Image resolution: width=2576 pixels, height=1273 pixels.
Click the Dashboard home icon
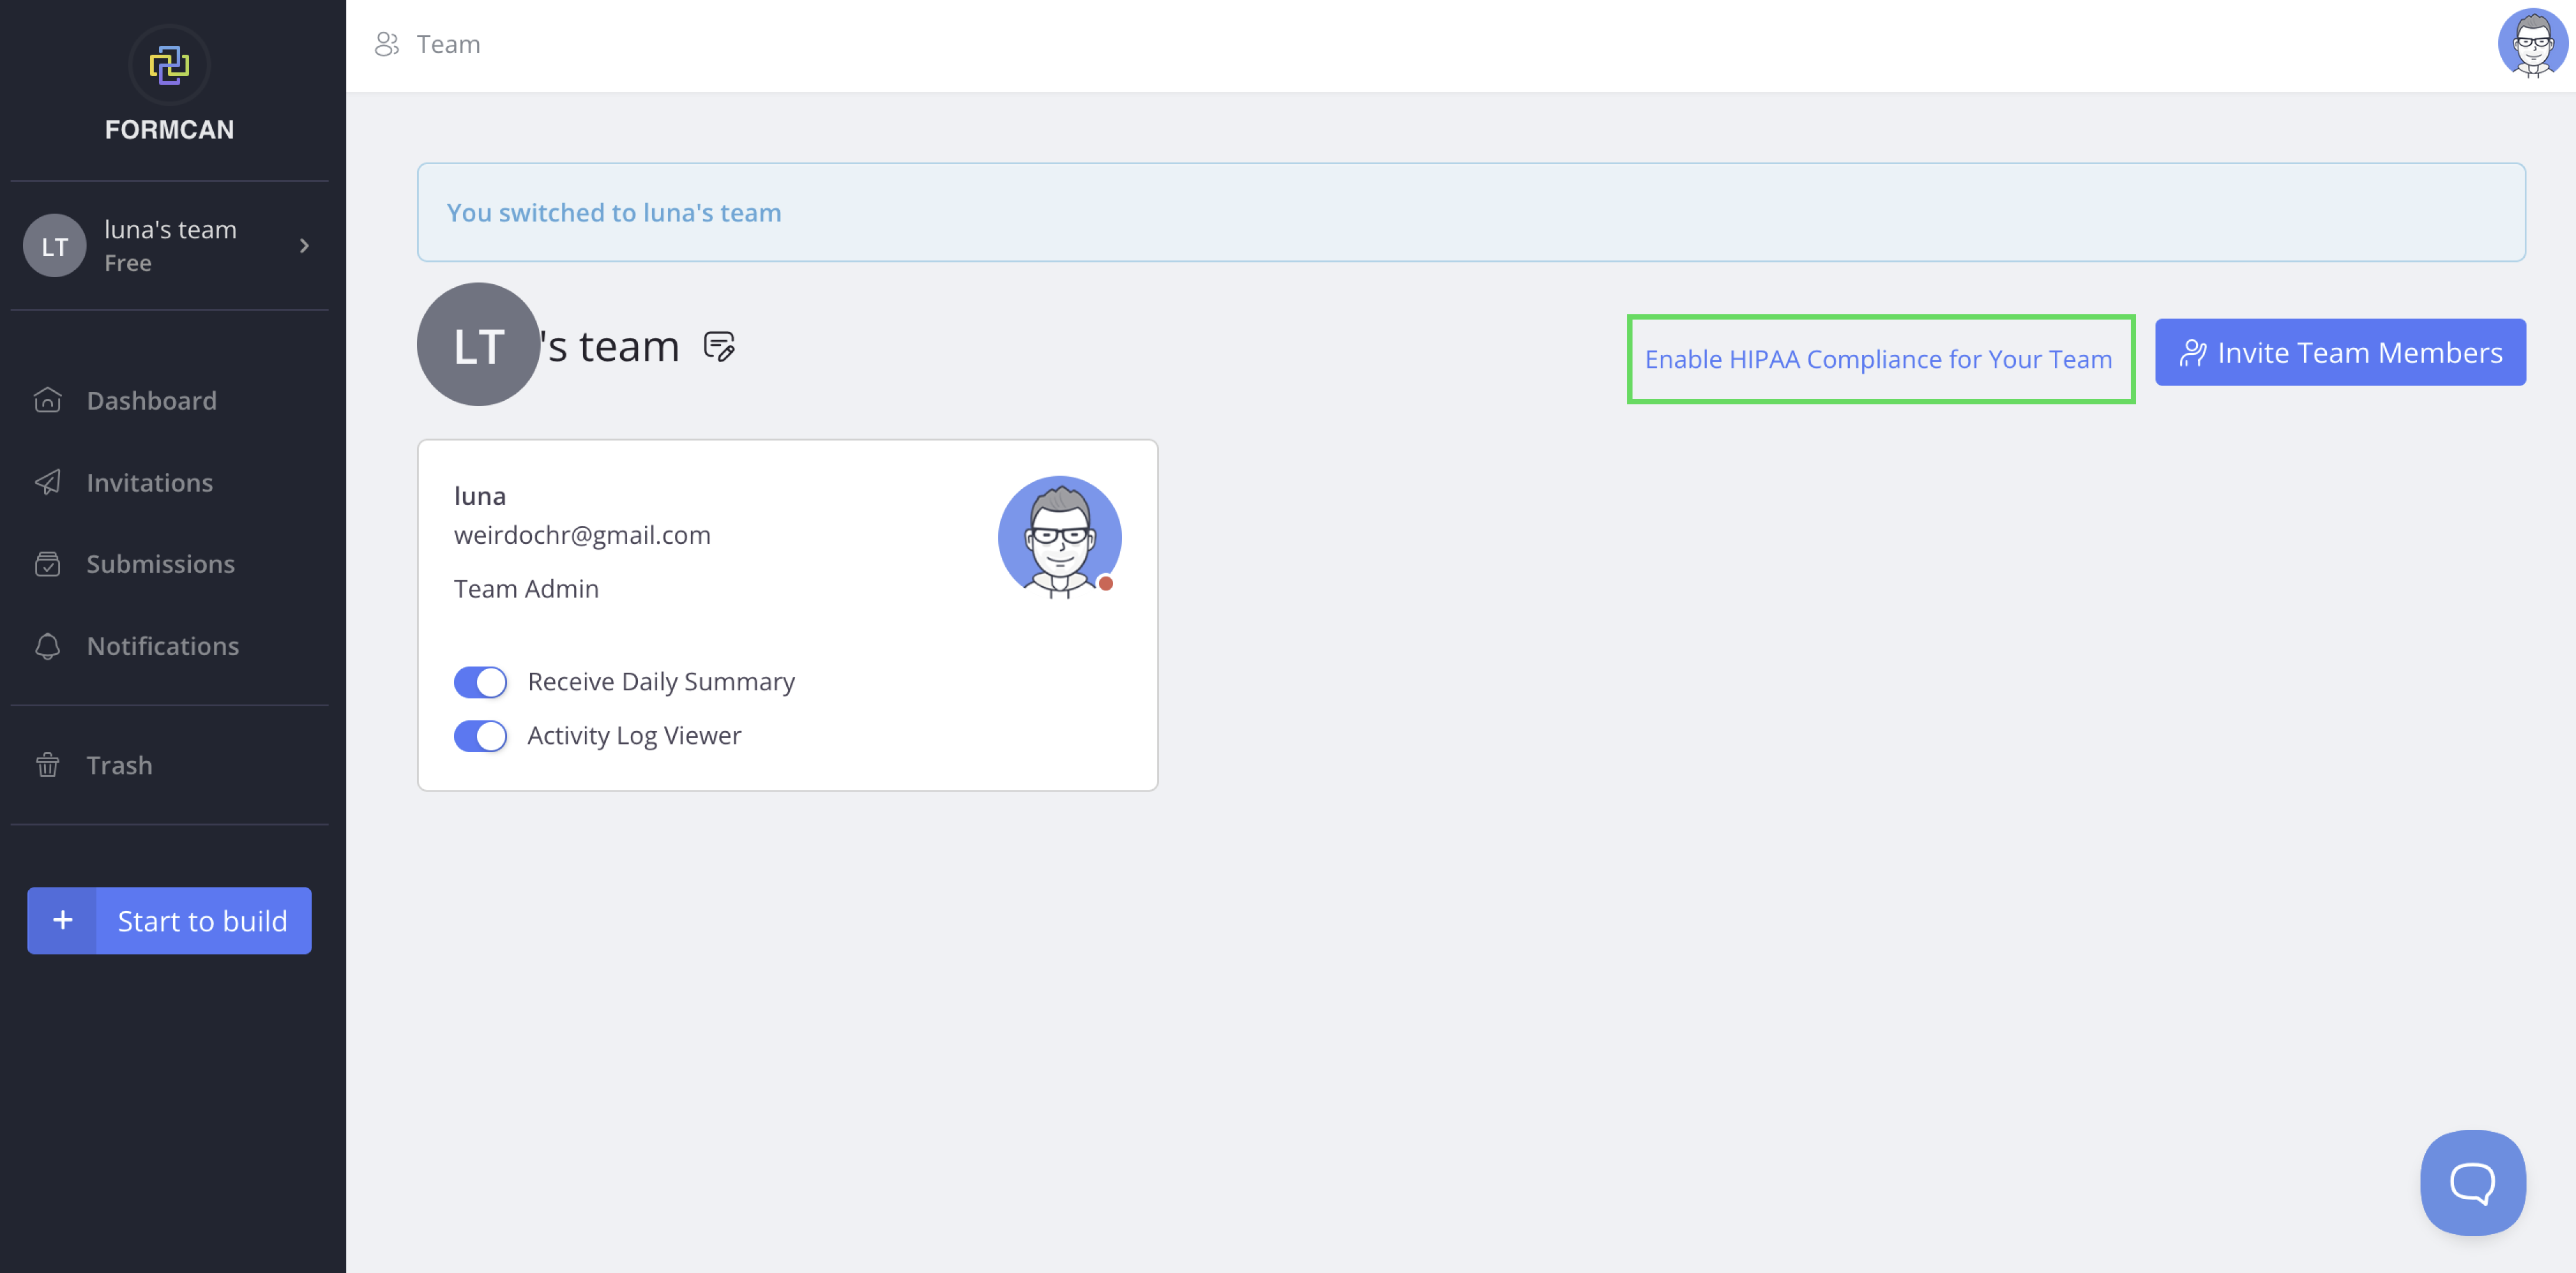click(x=48, y=401)
